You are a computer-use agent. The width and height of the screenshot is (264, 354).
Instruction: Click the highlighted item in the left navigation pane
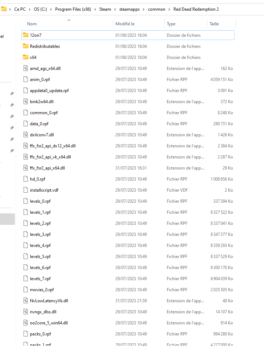[x=7, y=219]
